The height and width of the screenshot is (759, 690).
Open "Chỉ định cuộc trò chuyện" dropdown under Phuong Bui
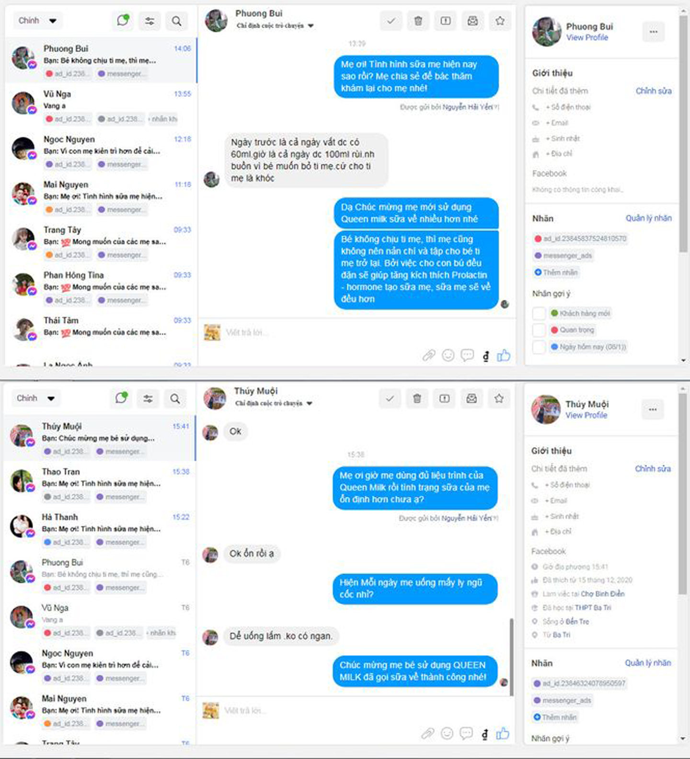pos(275,26)
